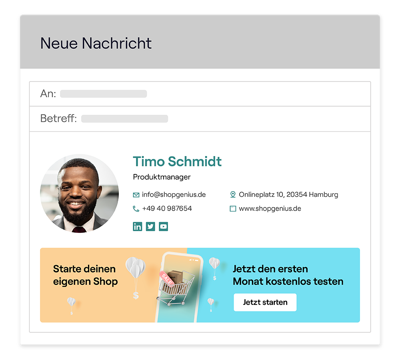Open the www.shopgenius.de website link
400x360 pixels.
pyautogui.click(x=270, y=208)
